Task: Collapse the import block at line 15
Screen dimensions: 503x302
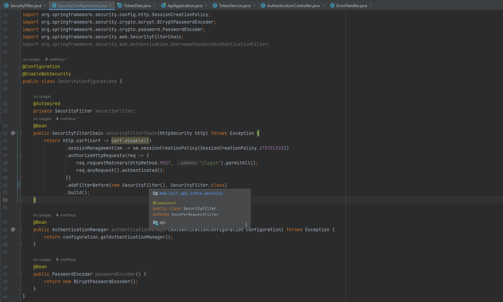Action: pos(21,44)
